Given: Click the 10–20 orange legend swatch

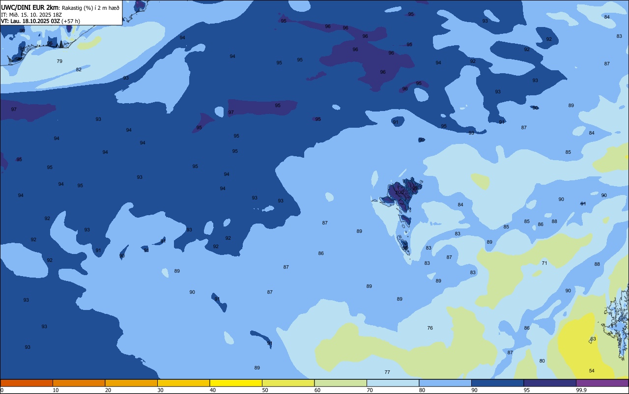Looking at the screenshot, I should pyautogui.click(x=79, y=383).
